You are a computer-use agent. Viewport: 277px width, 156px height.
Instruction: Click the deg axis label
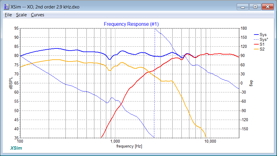pyautogui.click(x=251, y=83)
